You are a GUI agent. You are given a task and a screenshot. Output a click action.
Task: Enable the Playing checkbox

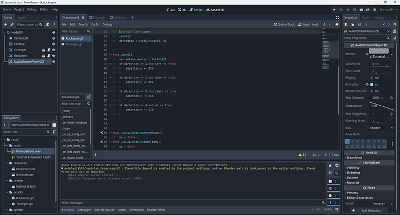[372, 78]
